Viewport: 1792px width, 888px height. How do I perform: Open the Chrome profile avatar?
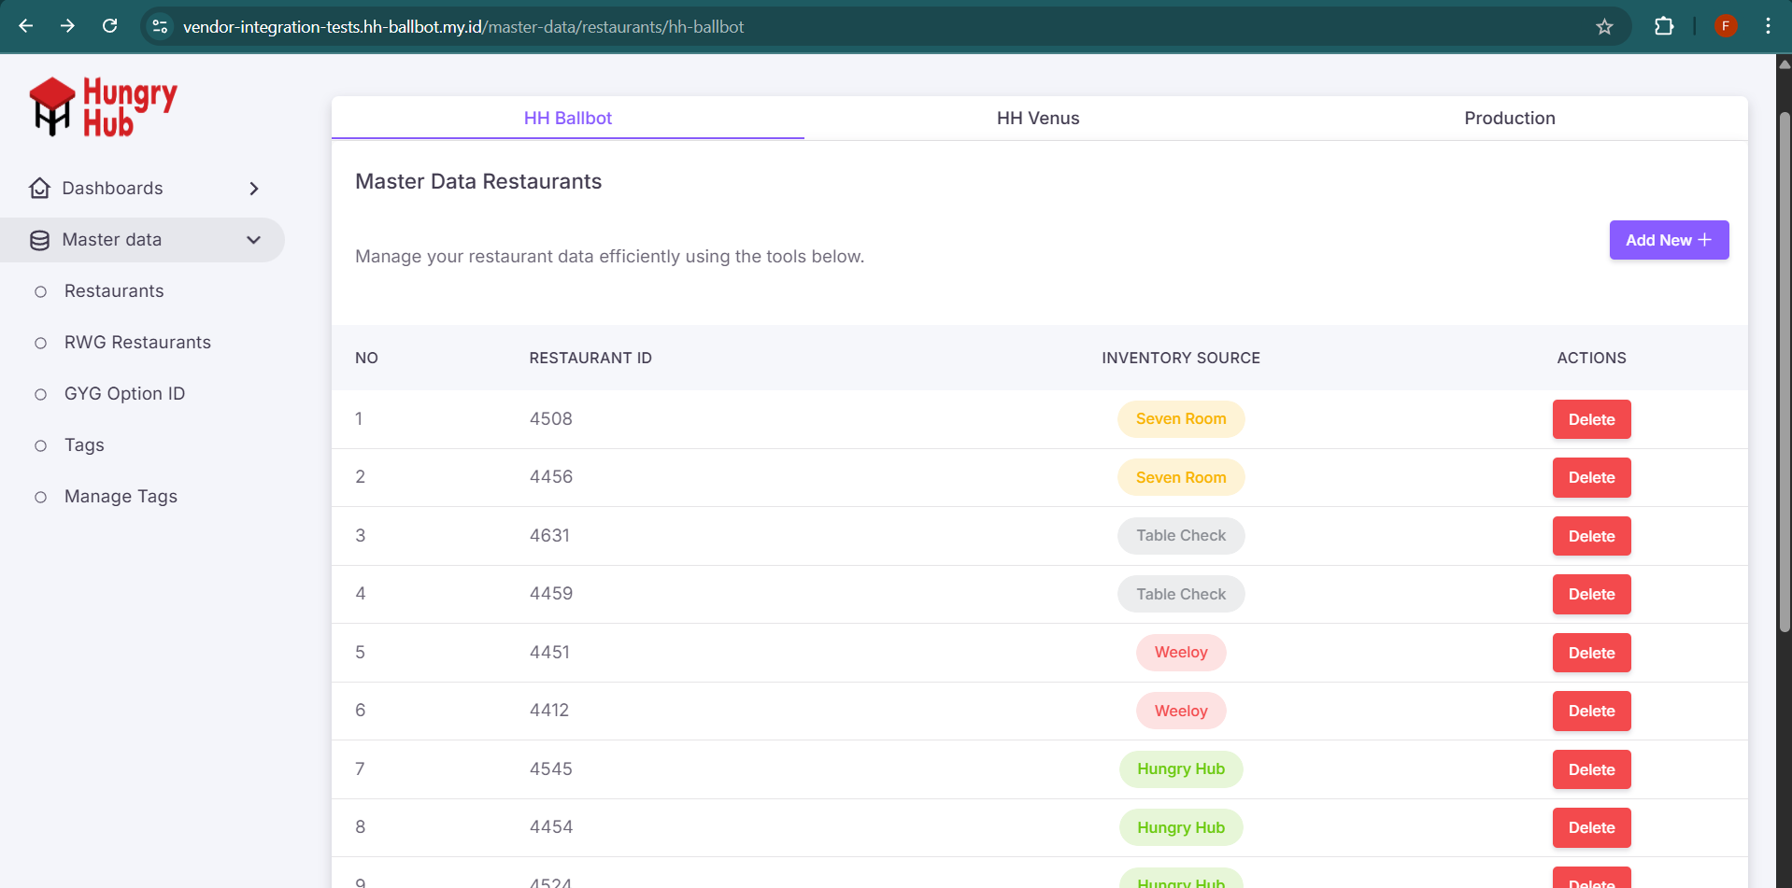1726,26
